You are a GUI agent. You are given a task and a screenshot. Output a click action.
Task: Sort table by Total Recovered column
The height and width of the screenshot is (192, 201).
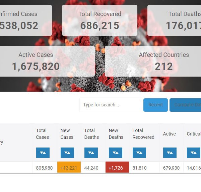[139, 153]
